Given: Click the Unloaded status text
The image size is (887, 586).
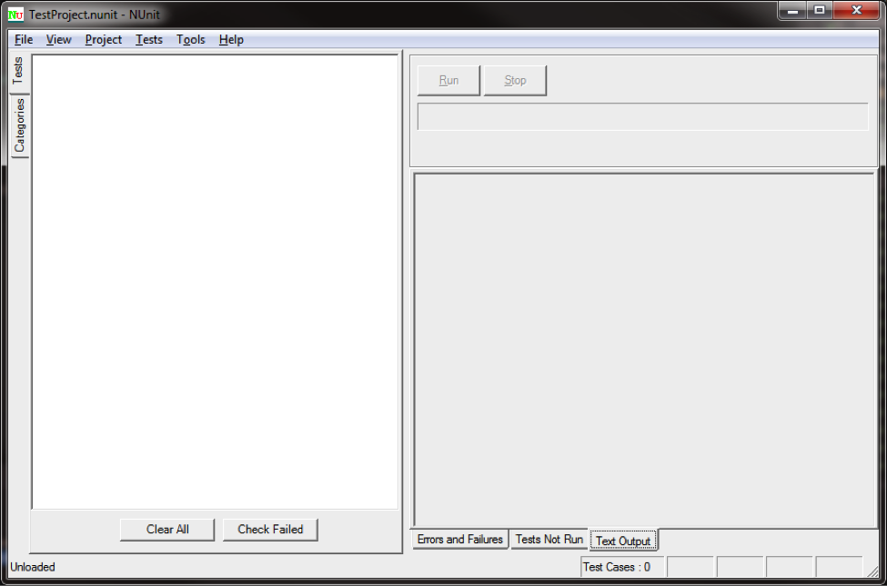Looking at the screenshot, I should tap(33, 567).
